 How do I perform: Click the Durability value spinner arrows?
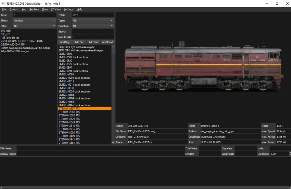pos(288,154)
